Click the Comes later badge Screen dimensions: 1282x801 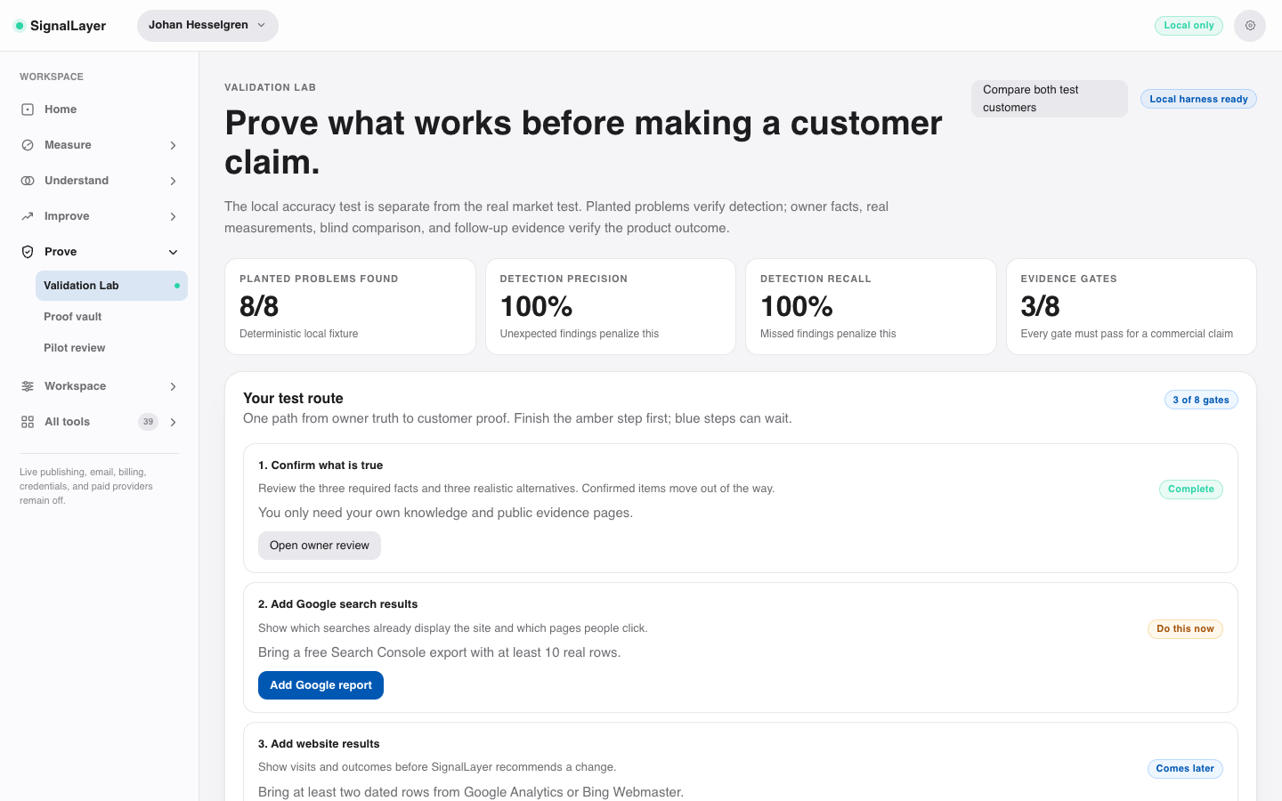[x=1185, y=769]
